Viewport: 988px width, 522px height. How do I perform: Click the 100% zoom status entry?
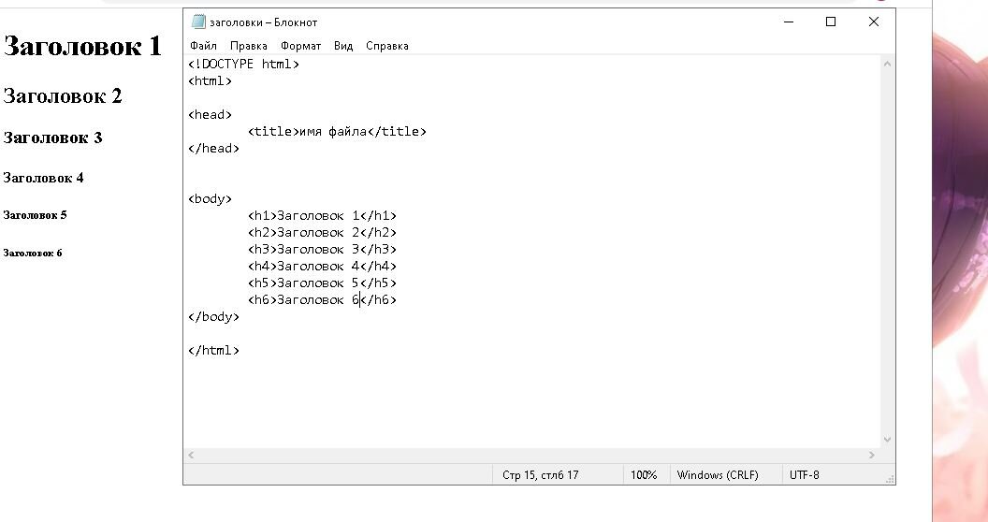click(644, 475)
